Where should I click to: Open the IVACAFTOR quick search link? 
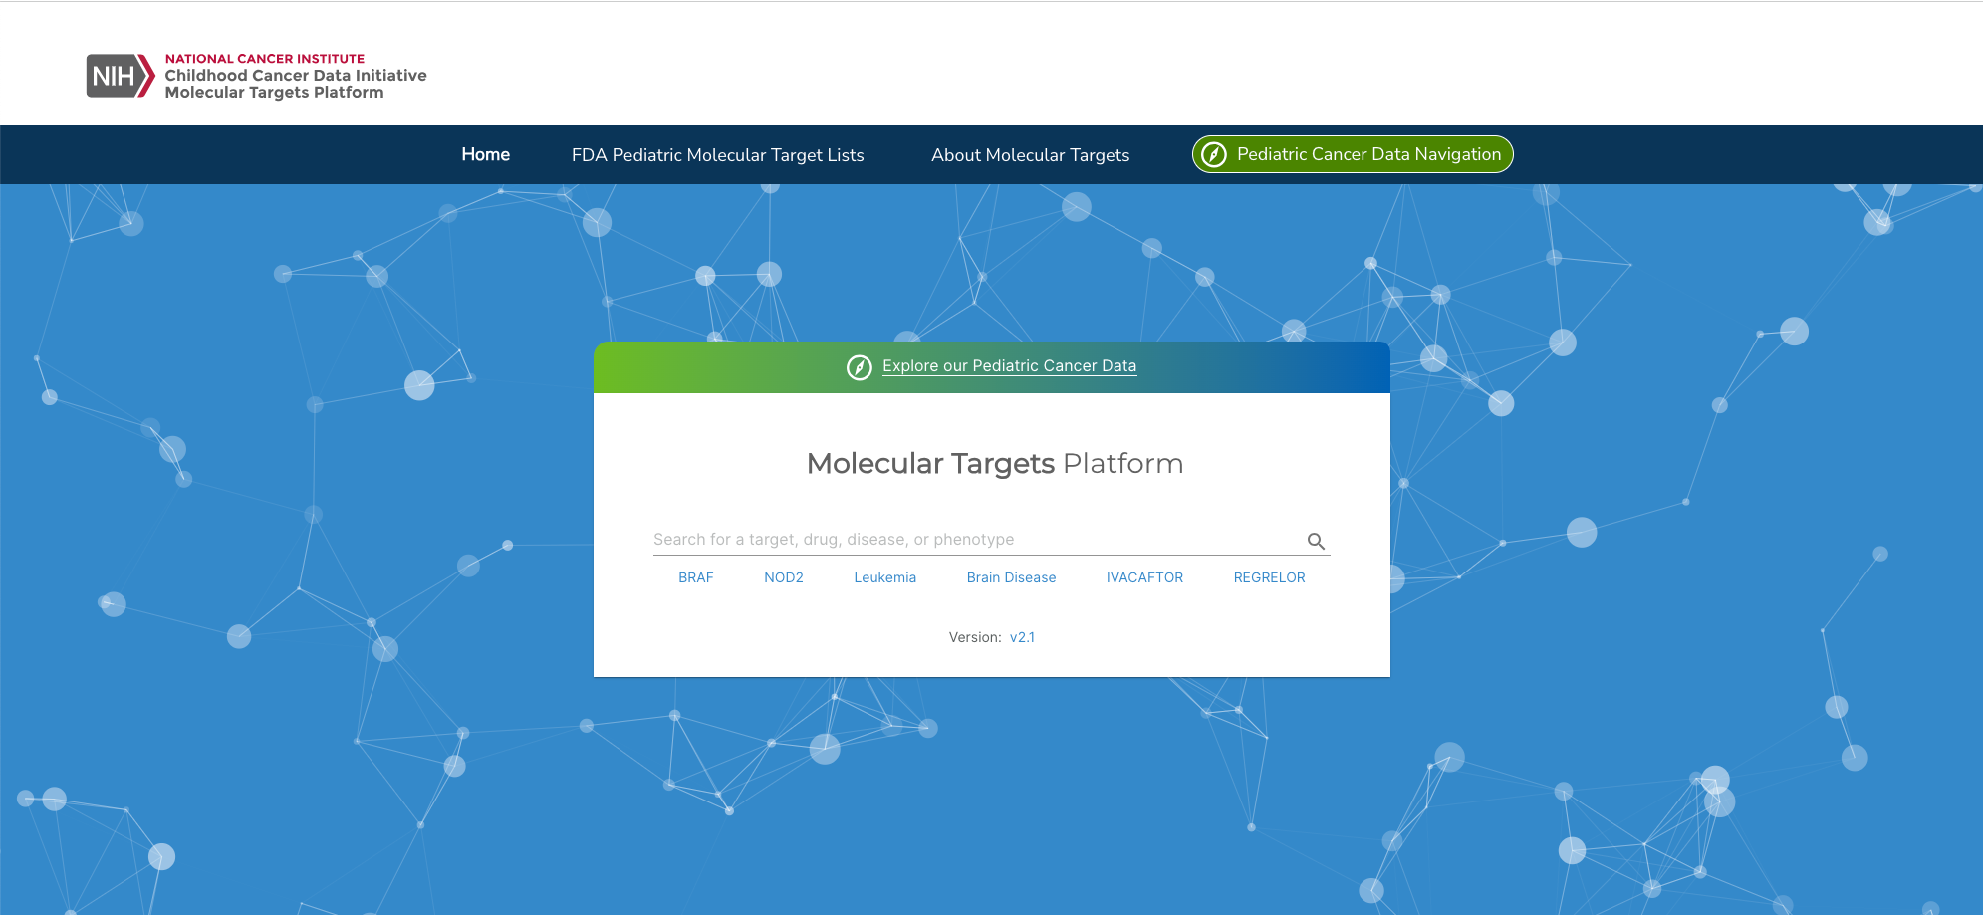1143,577
